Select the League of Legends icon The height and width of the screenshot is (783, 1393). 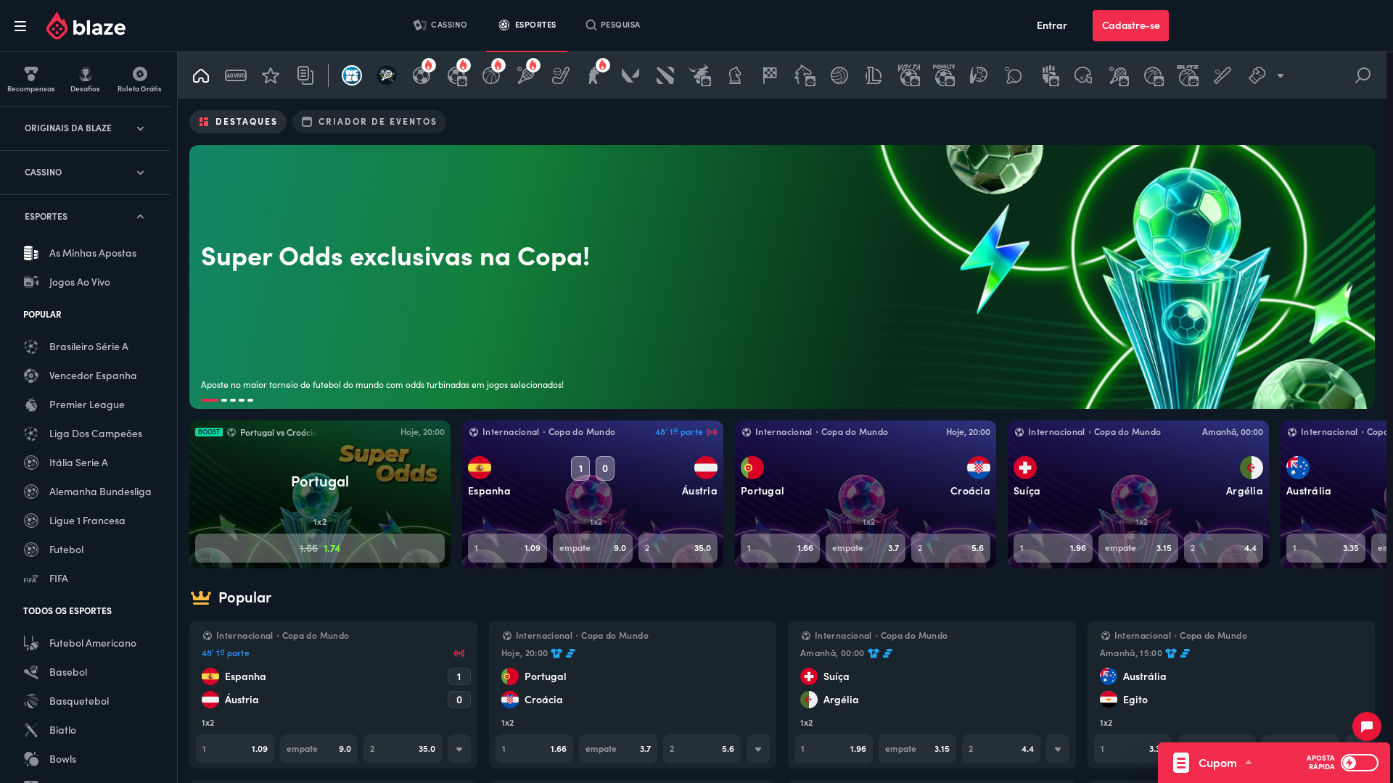coord(874,75)
